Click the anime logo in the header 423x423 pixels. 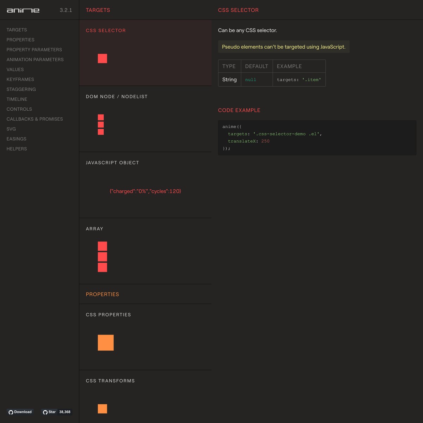[23, 10]
